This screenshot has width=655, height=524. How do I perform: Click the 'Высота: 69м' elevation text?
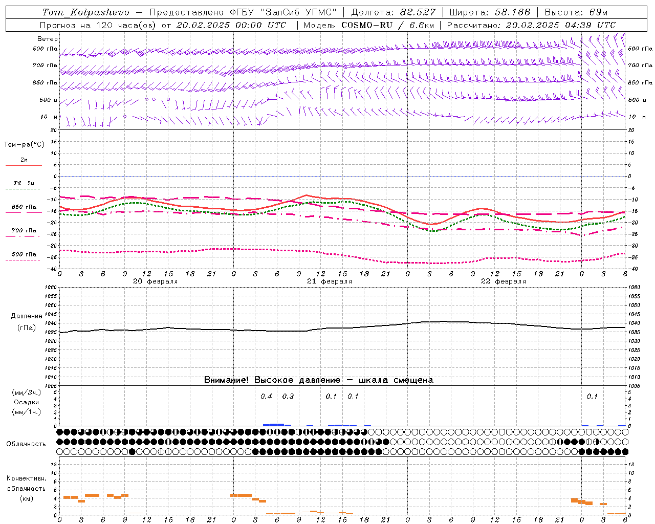[x=576, y=12]
